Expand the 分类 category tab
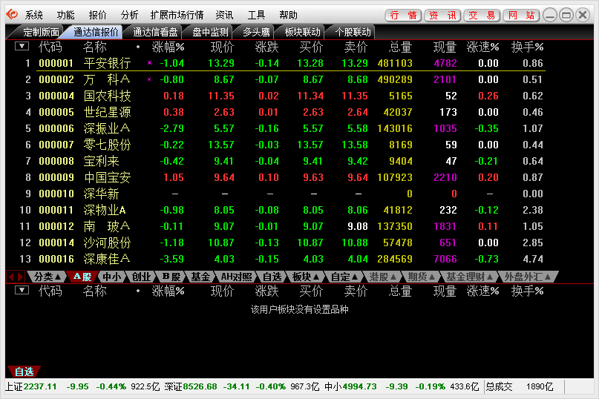The width and height of the screenshot is (599, 399). click(47, 277)
